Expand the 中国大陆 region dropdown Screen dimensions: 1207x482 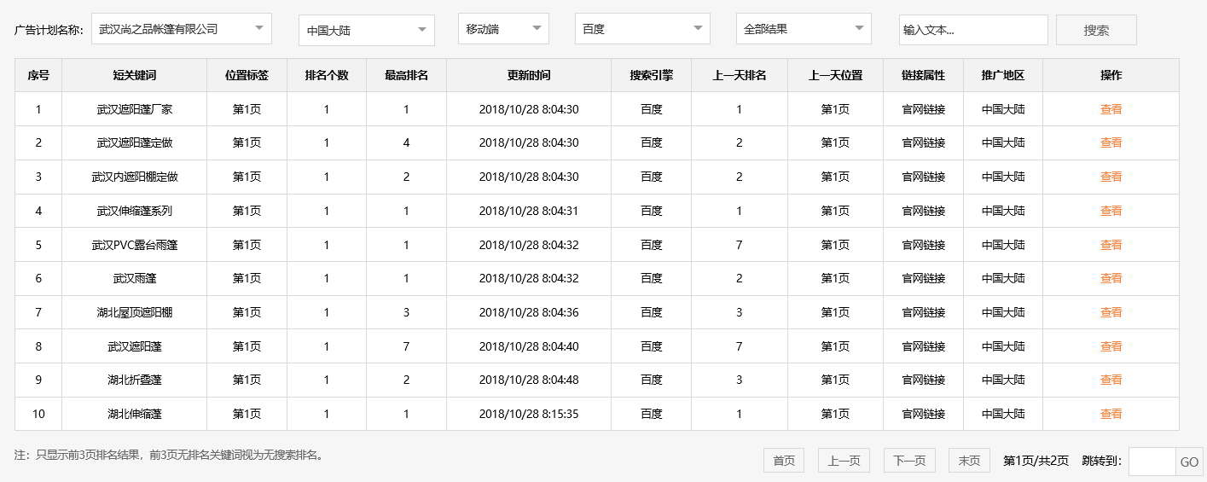[366, 31]
